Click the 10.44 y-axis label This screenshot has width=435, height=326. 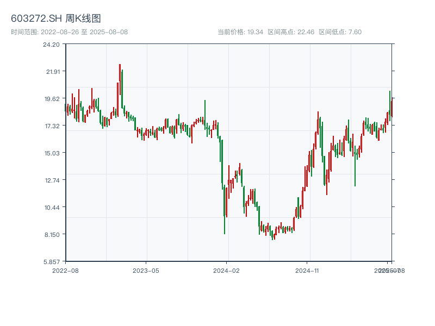51,207
